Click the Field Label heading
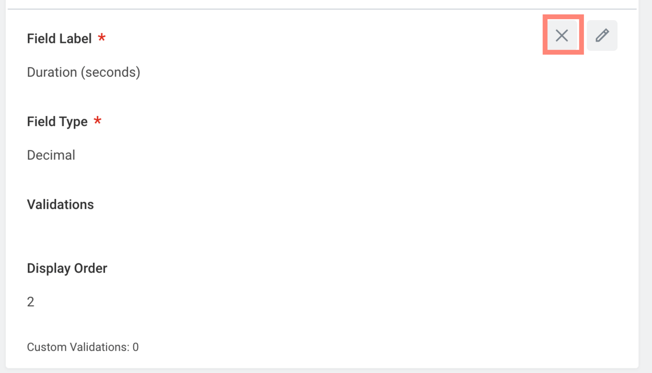This screenshot has height=373, width=652. click(x=59, y=39)
